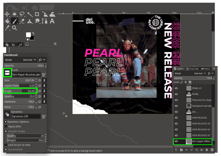
Task: Open the brush preview thumbnail picker
Action: coord(7,73)
